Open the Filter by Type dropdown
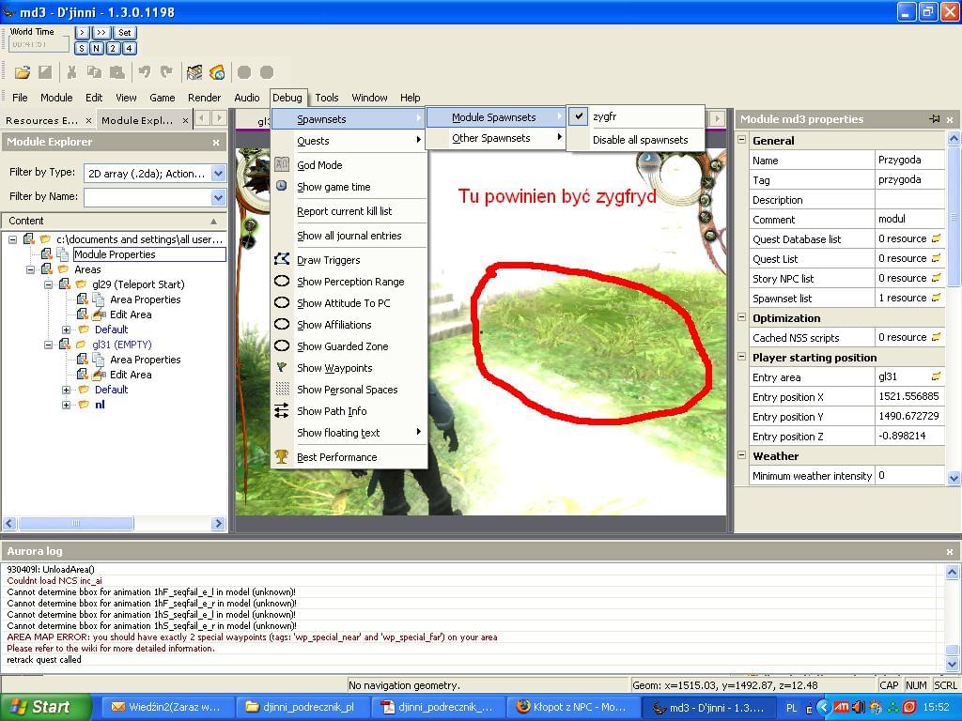 pyautogui.click(x=218, y=174)
